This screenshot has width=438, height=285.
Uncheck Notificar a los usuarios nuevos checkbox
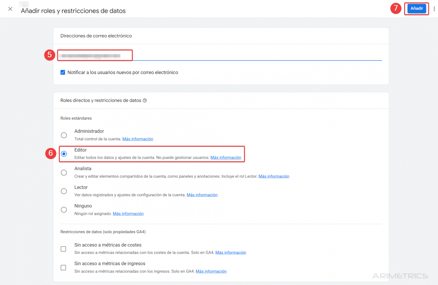pos(63,73)
